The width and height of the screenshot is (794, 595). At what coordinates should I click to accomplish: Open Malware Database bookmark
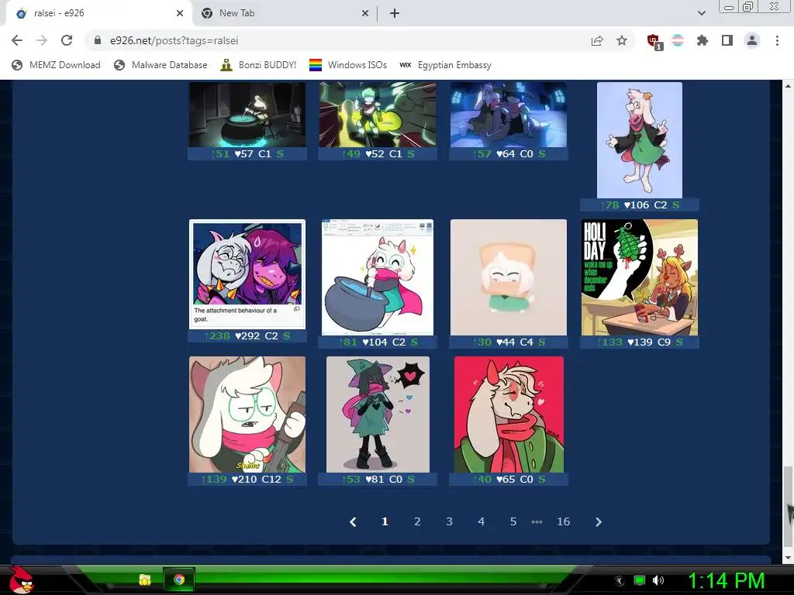point(161,65)
